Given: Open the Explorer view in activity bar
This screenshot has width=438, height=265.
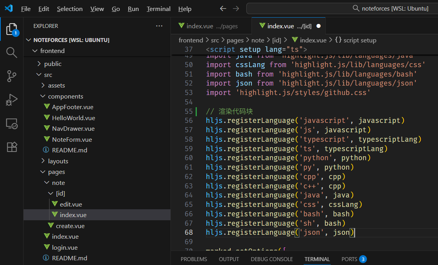Looking at the screenshot, I should pyautogui.click(x=12, y=29).
